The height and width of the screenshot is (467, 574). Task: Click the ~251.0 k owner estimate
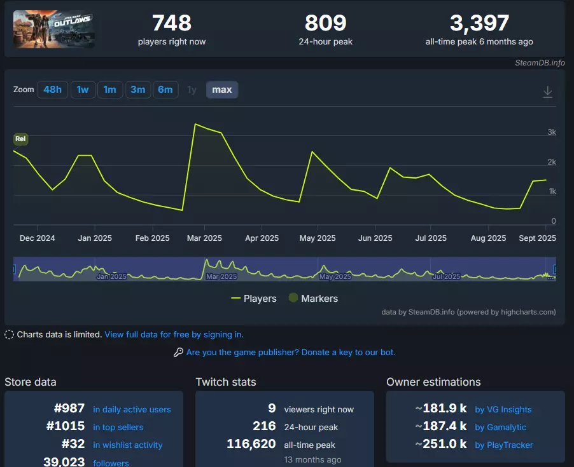(x=441, y=443)
